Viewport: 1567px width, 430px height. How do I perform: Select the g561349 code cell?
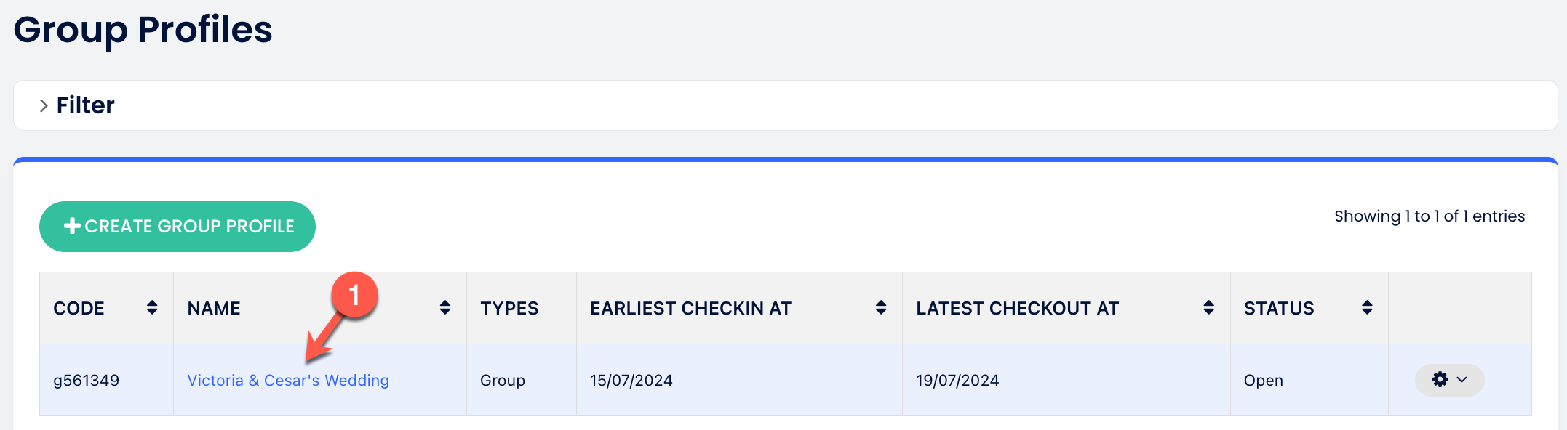[x=87, y=381]
